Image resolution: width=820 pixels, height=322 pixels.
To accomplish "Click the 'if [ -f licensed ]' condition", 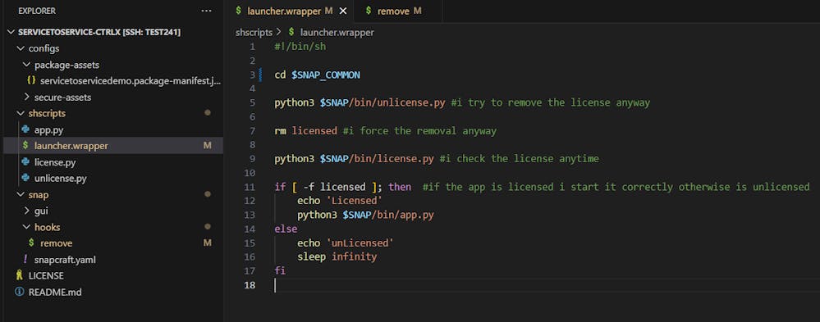I will click(328, 187).
